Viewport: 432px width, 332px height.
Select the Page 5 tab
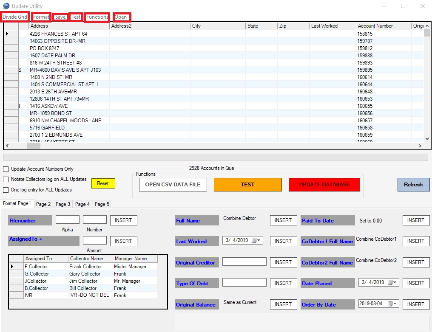coord(102,204)
